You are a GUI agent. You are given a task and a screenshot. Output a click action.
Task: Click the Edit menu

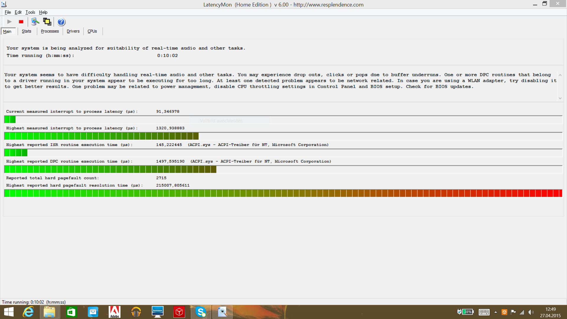[18, 12]
